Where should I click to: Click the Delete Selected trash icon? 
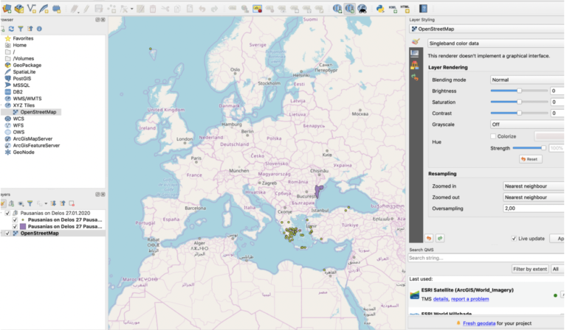(153, 9)
